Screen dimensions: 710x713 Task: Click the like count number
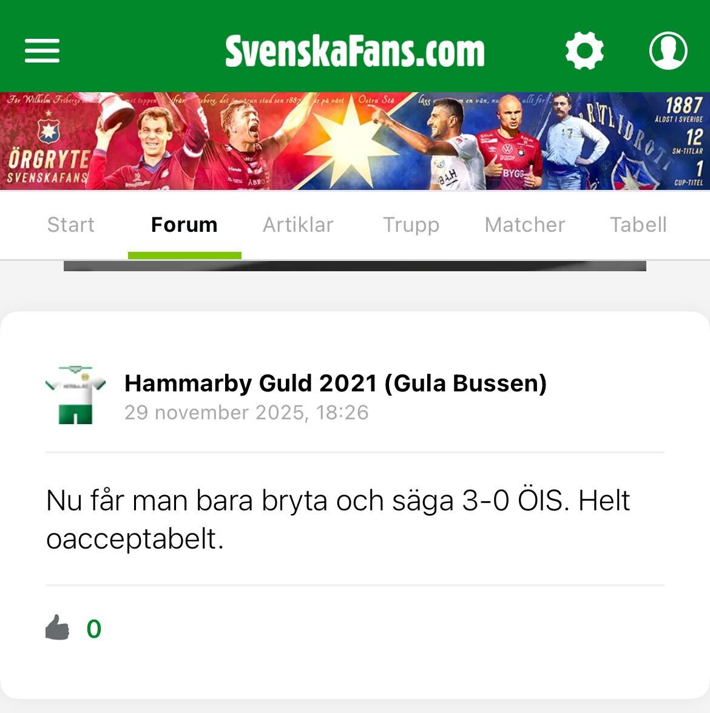click(x=93, y=629)
